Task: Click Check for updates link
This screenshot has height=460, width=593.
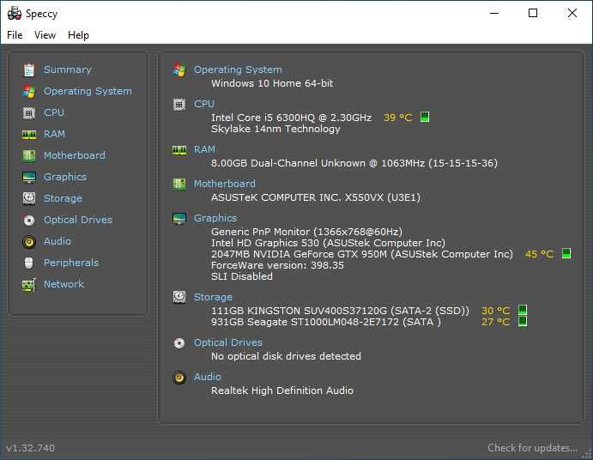Action: tap(532, 448)
